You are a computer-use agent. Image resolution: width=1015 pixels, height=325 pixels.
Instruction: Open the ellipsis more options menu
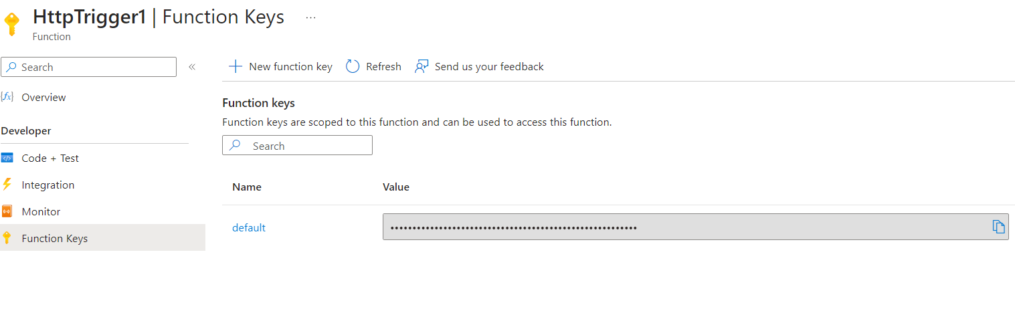click(x=310, y=18)
